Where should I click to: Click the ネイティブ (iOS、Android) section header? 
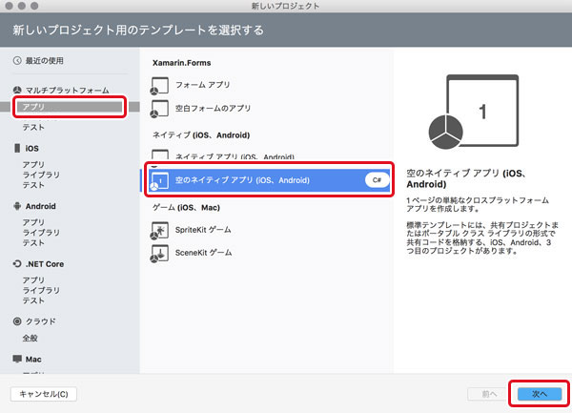(201, 135)
